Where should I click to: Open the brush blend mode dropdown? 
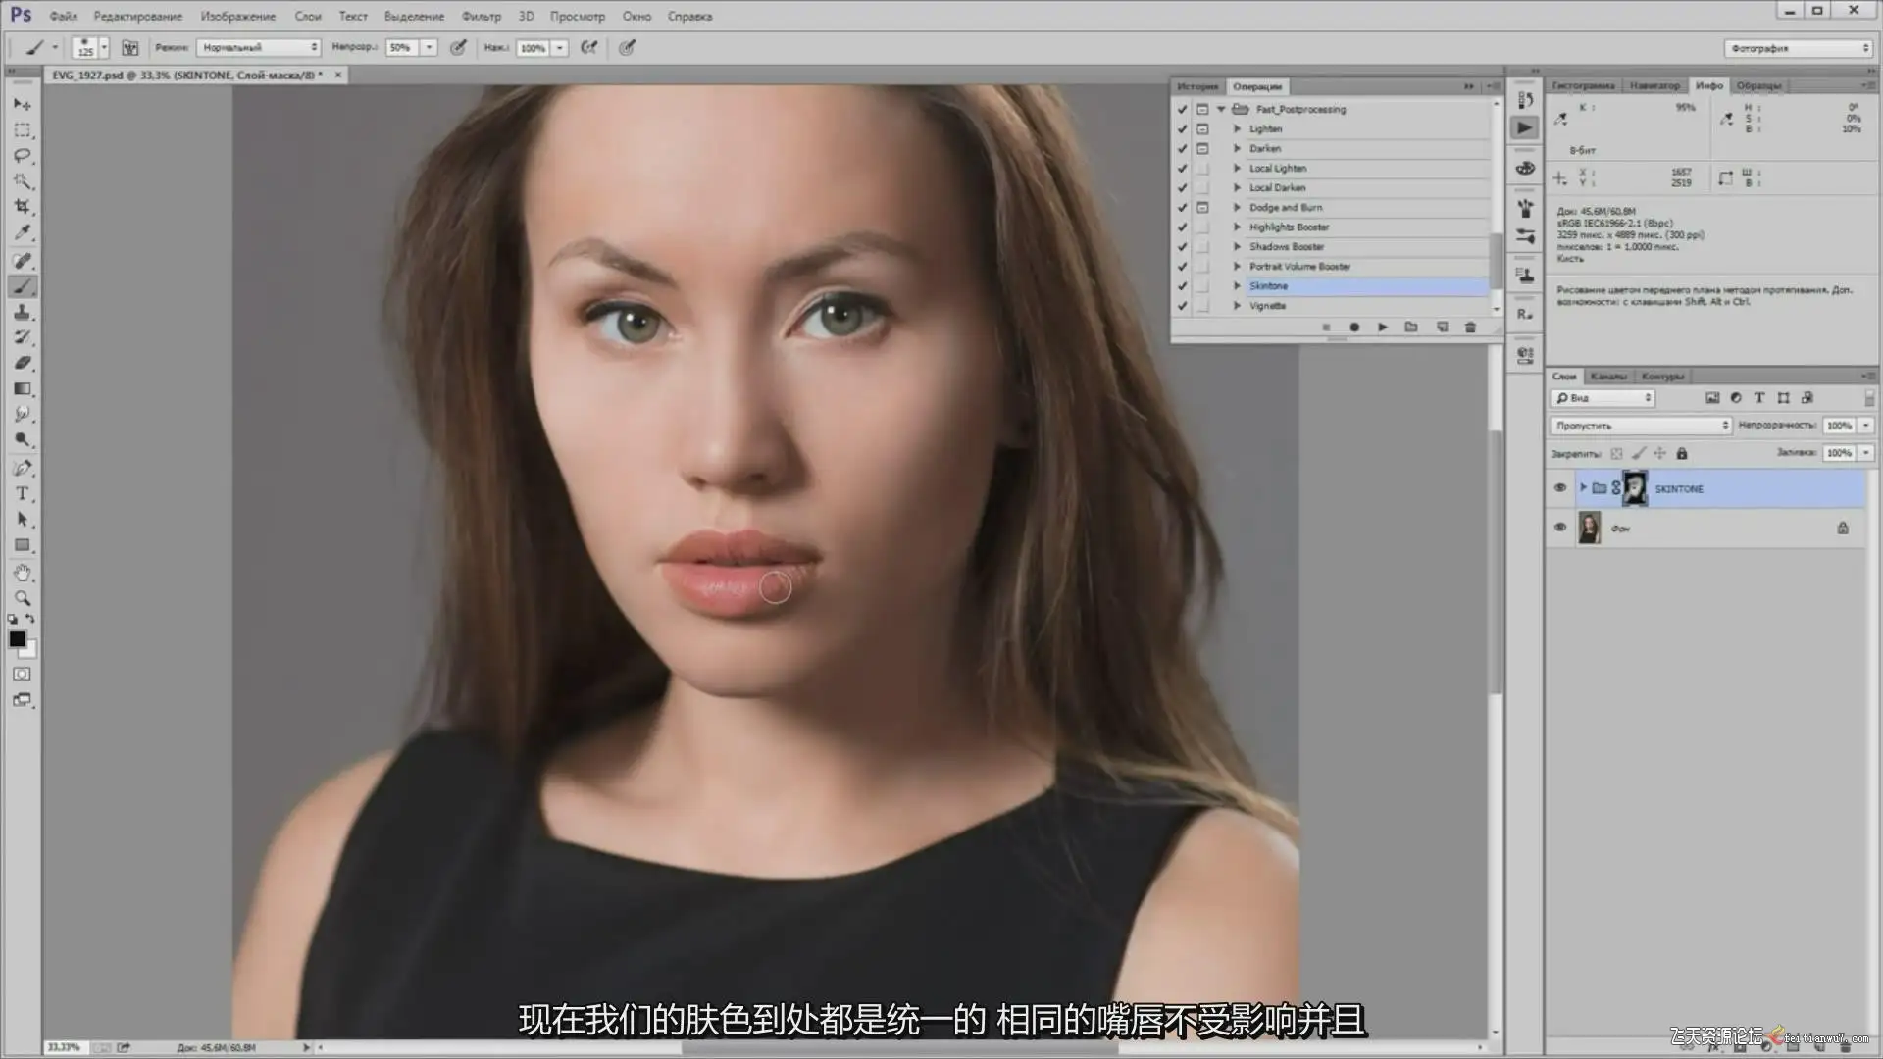coord(259,47)
